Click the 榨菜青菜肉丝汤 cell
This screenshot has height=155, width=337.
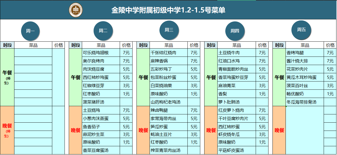[x=169, y=150]
